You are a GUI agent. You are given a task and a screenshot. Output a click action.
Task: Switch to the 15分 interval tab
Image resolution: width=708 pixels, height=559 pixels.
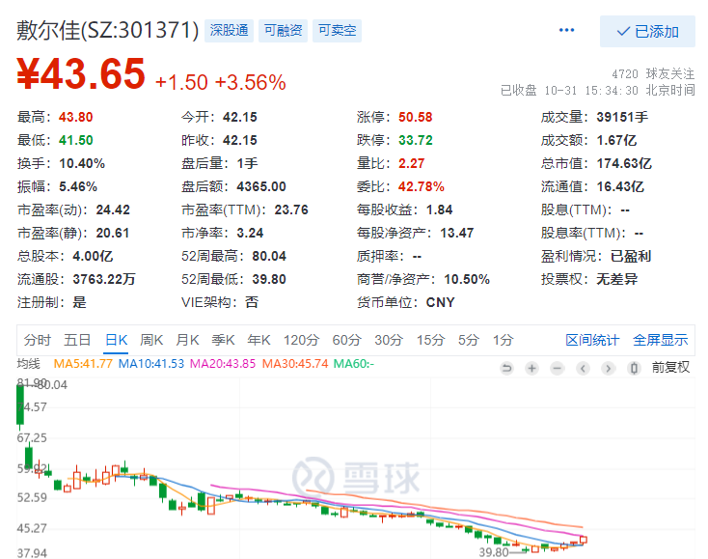(430, 340)
